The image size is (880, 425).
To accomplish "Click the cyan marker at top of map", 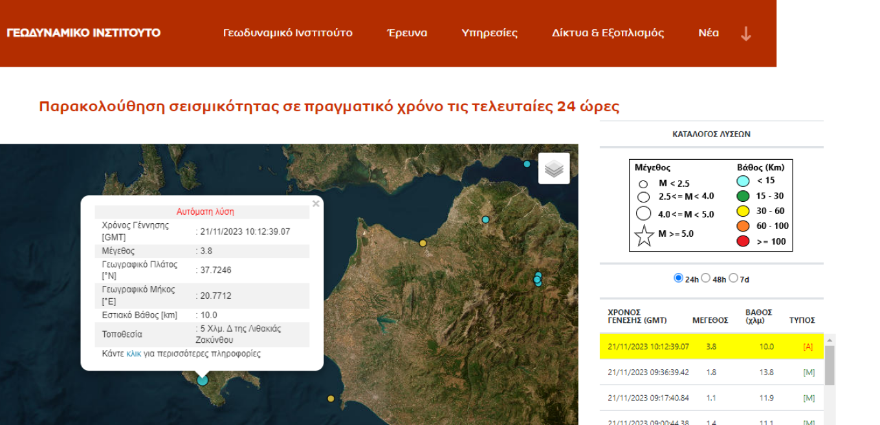I will point(527,164).
